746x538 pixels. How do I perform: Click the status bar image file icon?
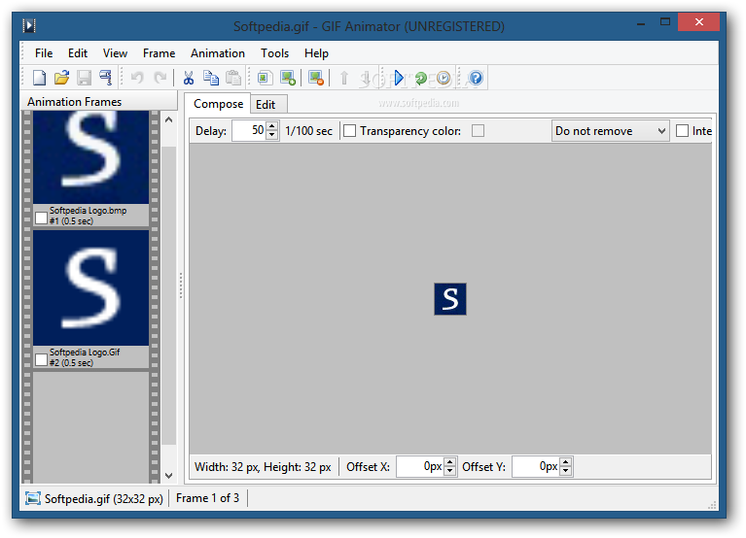click(33, 498)
